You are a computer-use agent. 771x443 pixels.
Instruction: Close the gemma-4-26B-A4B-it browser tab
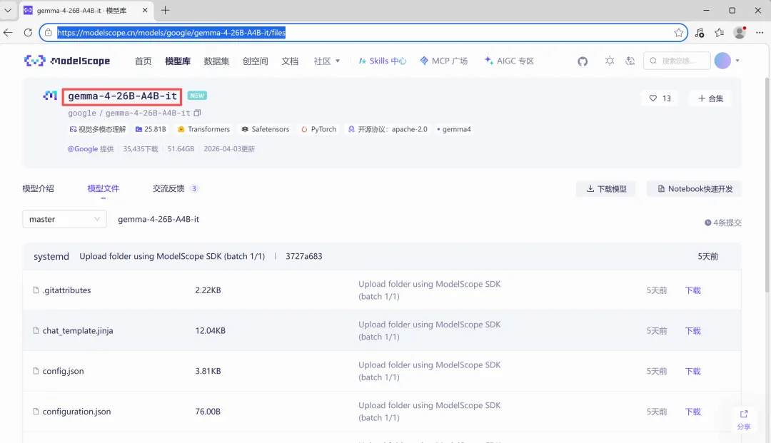point(144,10)
